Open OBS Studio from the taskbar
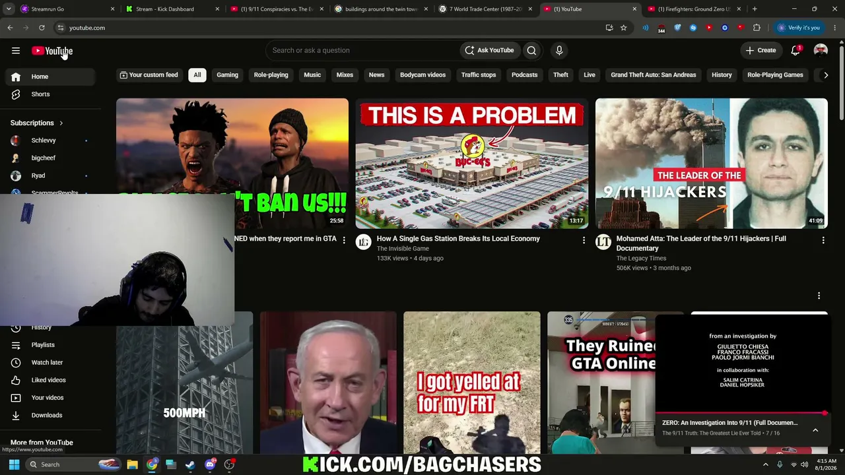This screenshot has width=845, height=475. click(x=229, y=464)
